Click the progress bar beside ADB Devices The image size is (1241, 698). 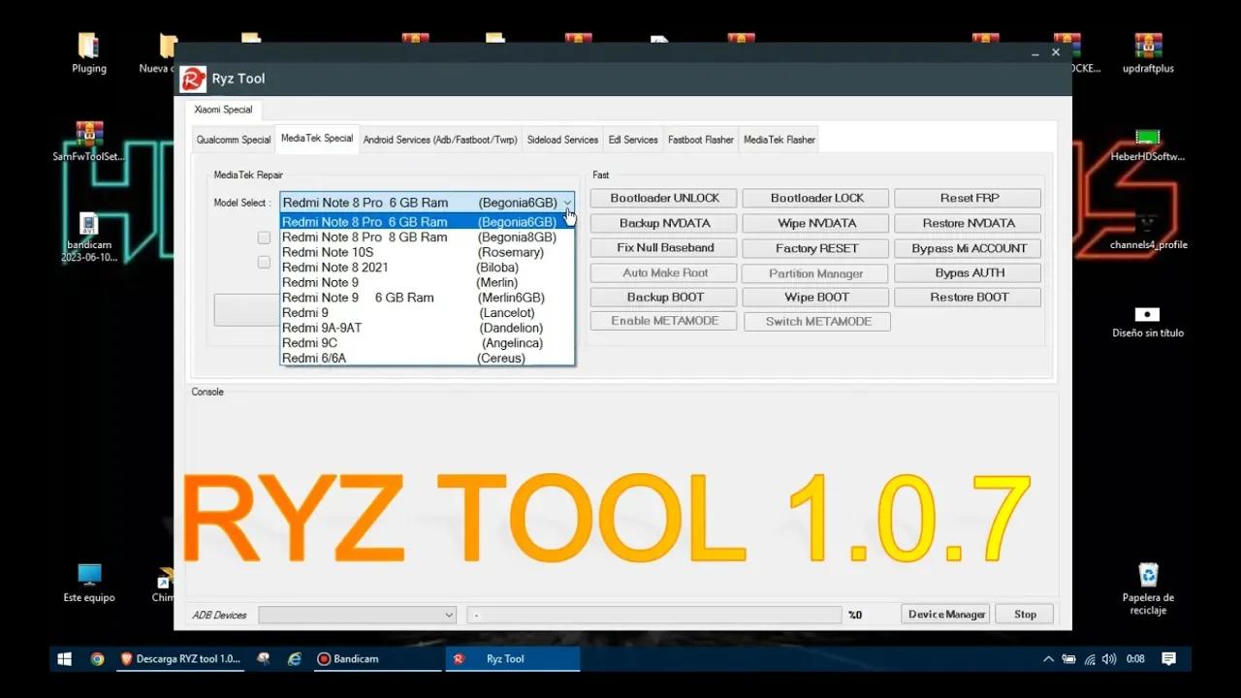[x=654, y=614]
